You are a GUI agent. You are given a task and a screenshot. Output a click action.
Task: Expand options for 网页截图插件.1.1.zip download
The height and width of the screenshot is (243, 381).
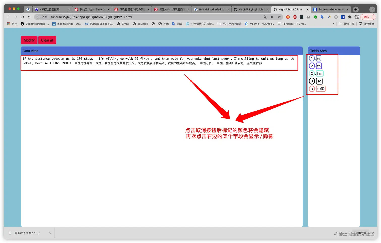[50, 233]
